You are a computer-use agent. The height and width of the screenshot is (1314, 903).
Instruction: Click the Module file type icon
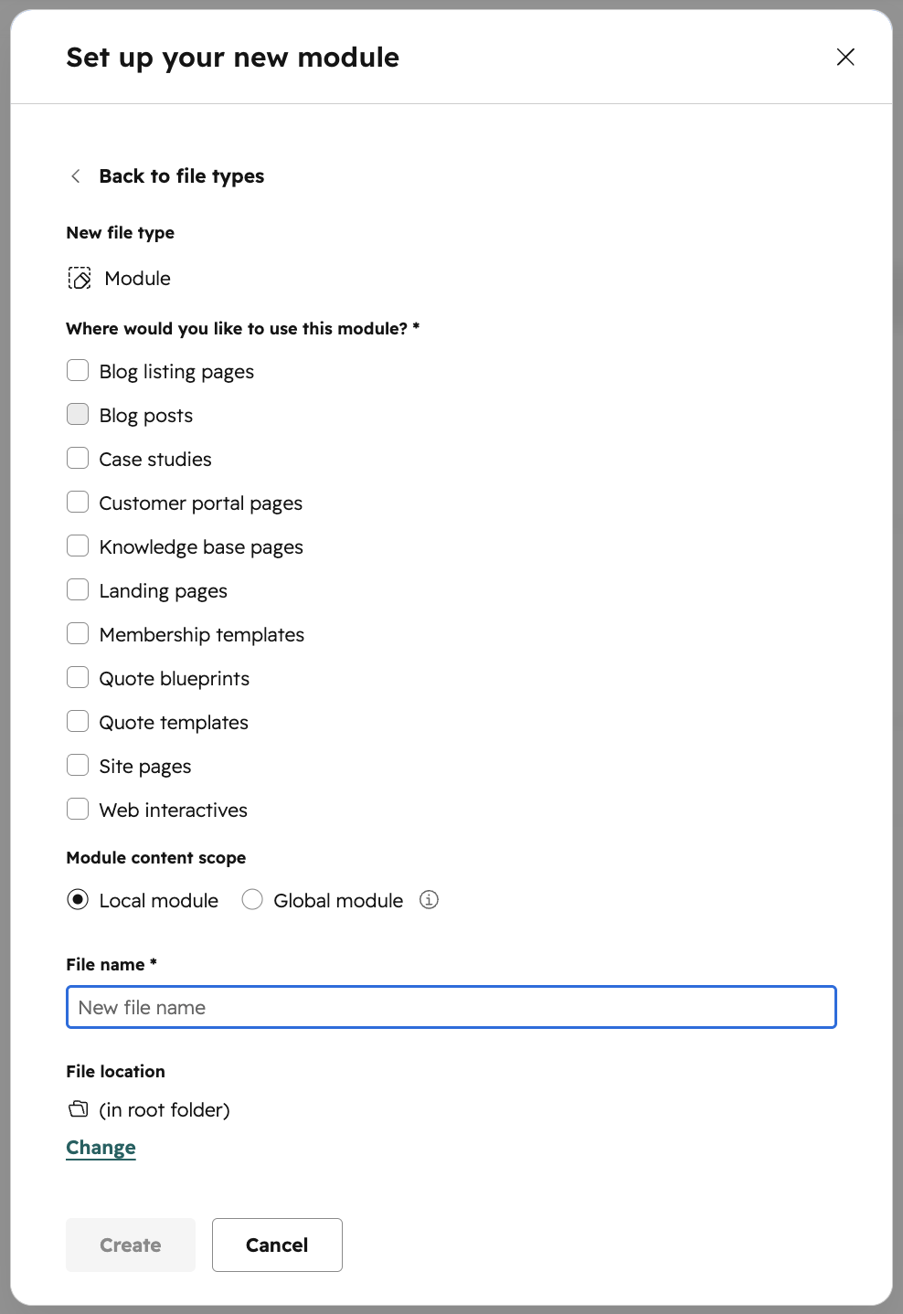(x=80, y=279)
